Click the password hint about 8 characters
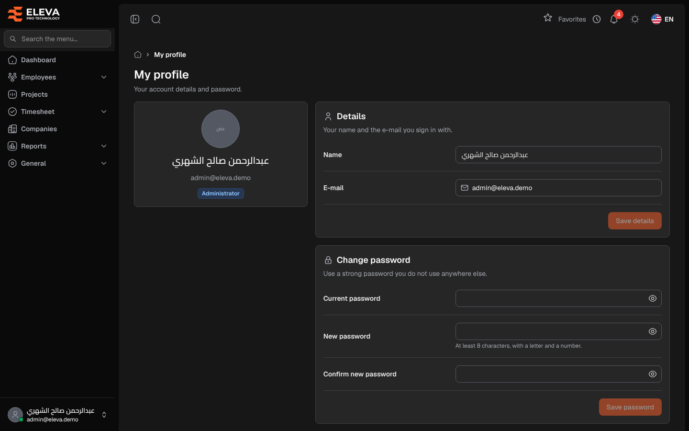The image size is (689, 431). 519,346
